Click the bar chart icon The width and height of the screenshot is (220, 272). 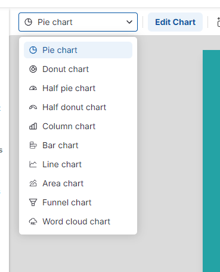(x=33, y=145)
